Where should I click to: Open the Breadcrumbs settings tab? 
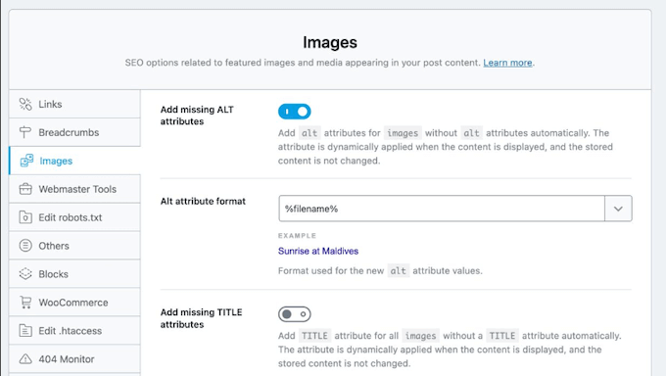tap(74, 132)
